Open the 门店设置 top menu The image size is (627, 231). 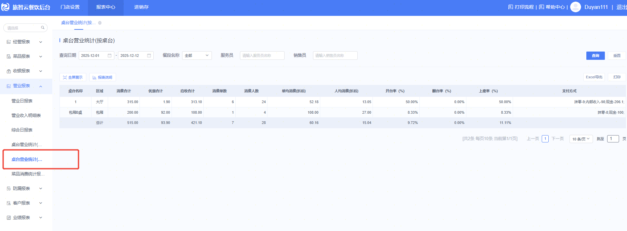(70, 7)
